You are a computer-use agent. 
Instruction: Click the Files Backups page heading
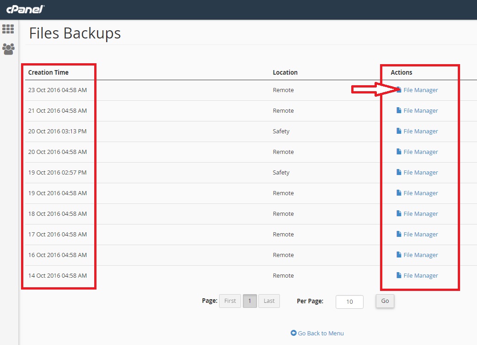point(75,33)
